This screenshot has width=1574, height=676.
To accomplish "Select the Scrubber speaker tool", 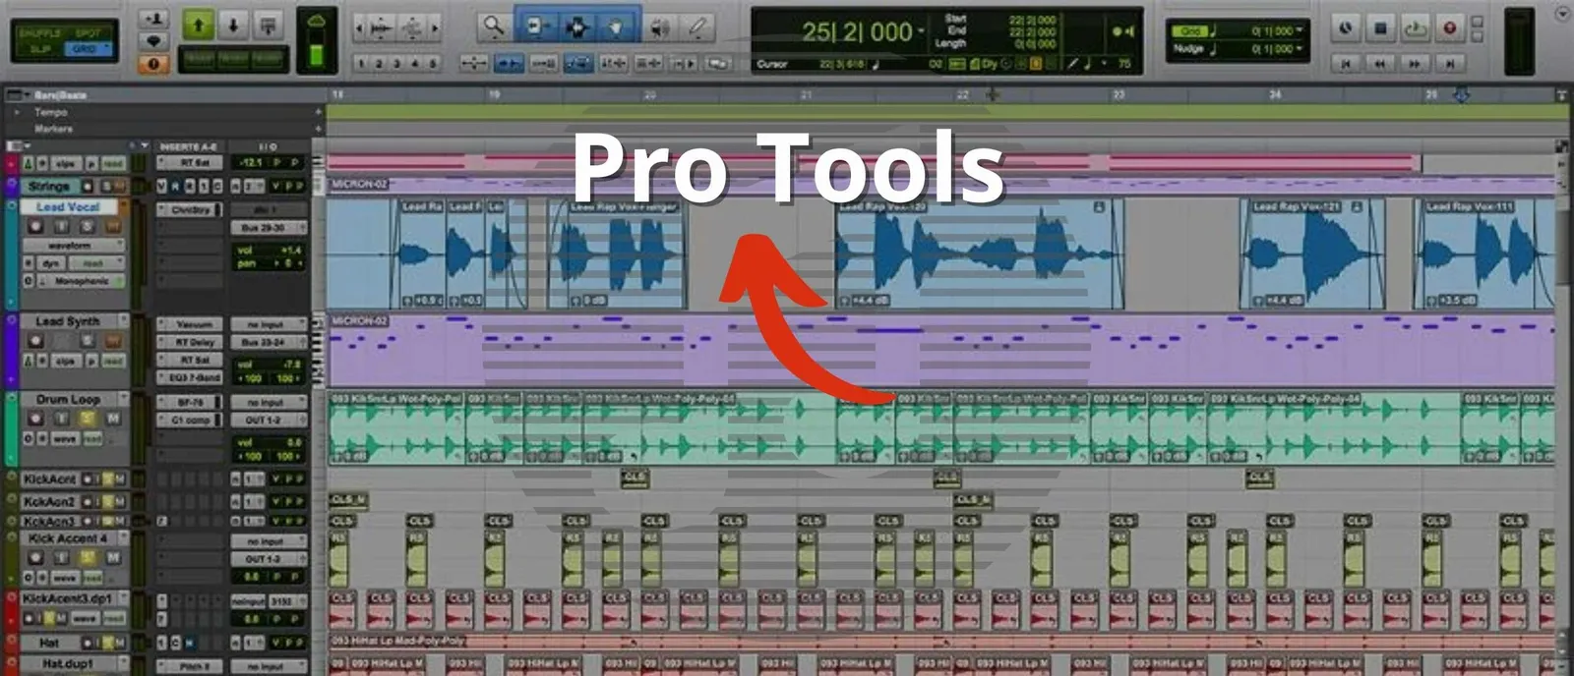I will [x=660, y=28].
